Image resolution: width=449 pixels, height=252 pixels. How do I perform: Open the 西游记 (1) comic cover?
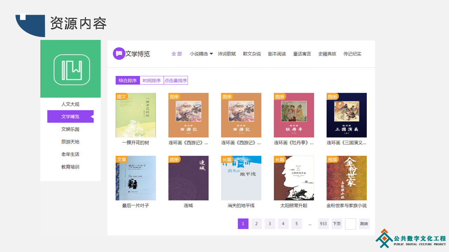coord(241,115)
